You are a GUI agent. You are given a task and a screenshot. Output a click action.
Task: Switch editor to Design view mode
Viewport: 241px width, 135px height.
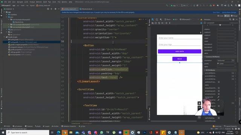point(234,16)
